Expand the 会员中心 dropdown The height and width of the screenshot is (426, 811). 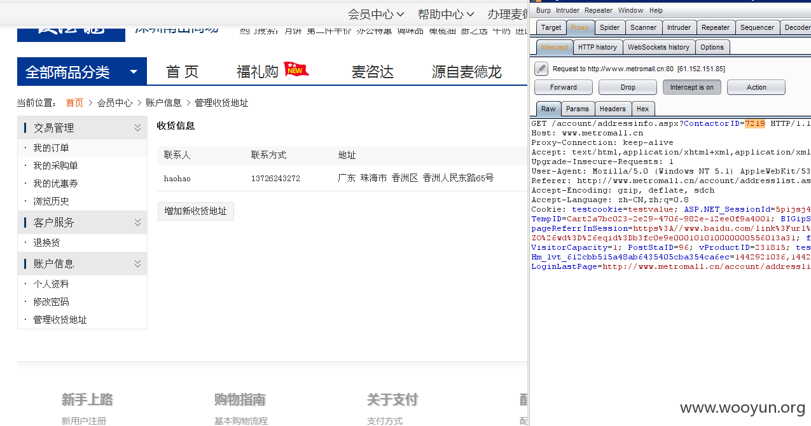point(376,14)
